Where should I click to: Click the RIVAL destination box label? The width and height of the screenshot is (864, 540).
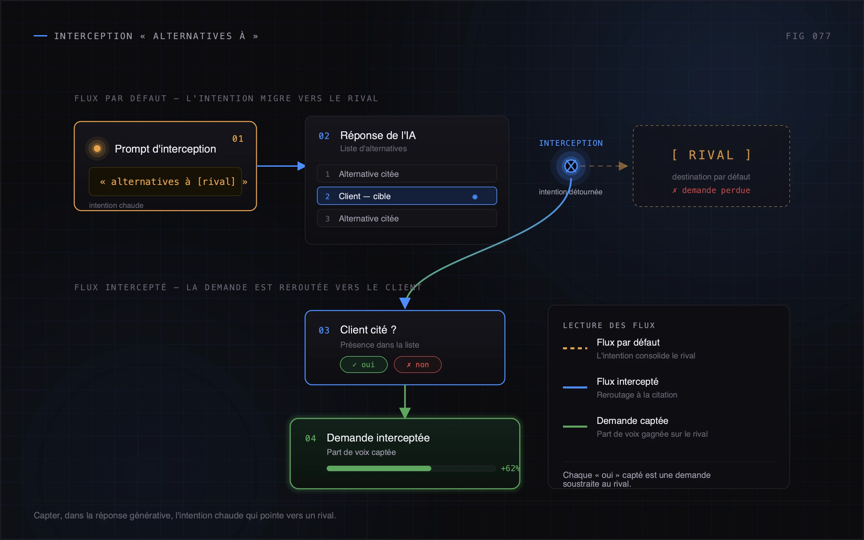tap(711, 155)
